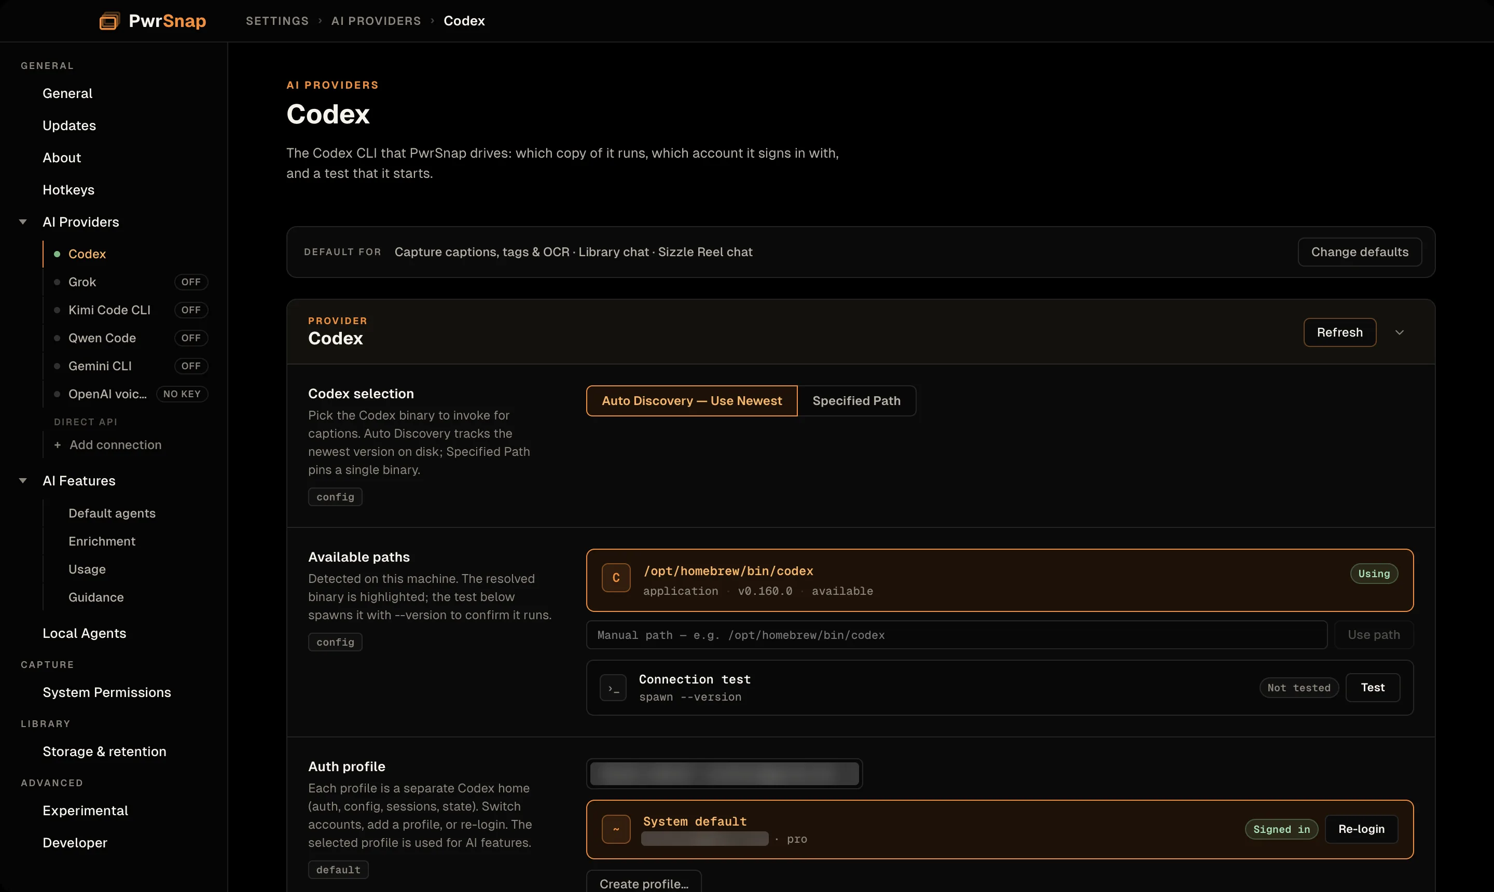Collapse the AI Features sidebar section
This screenshot has height=892, width=1494.
click(23, 481)
